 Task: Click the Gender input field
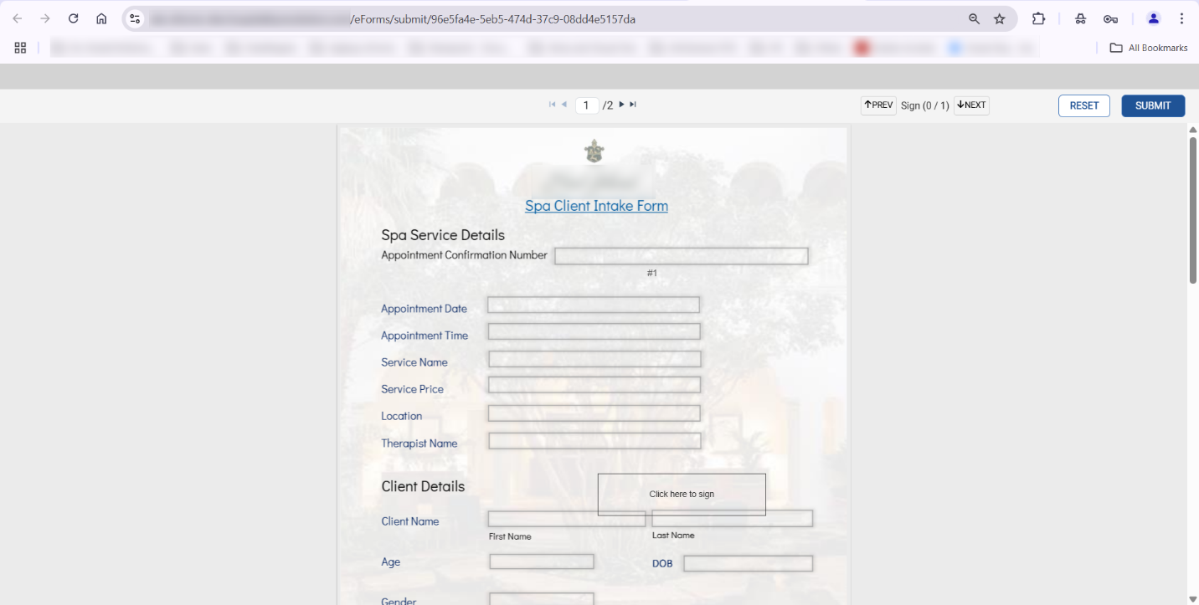click(542, 598)
